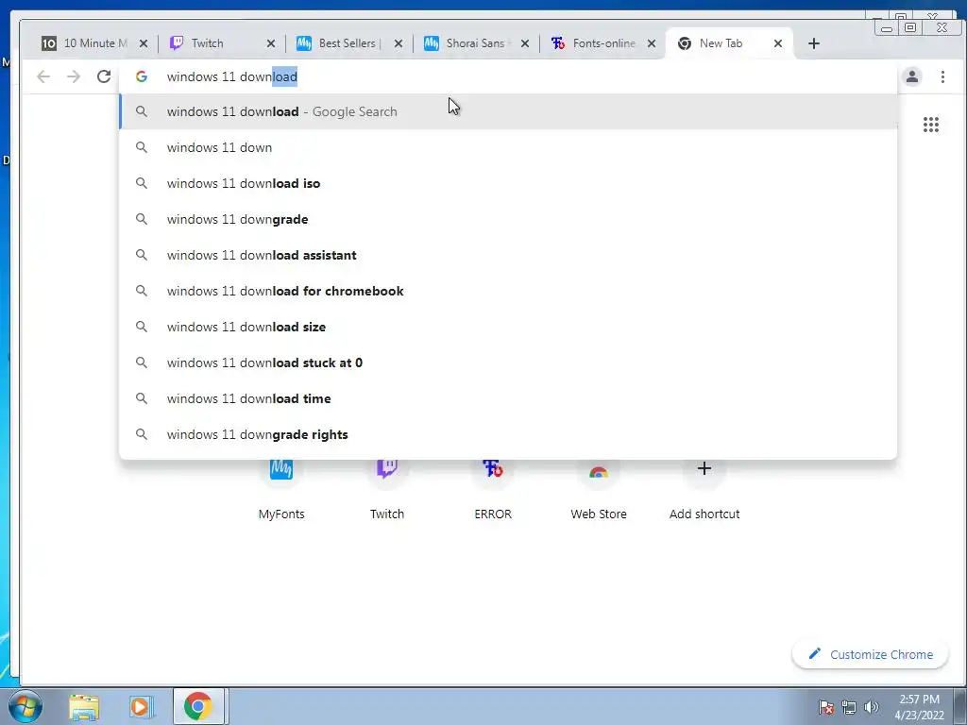Switch to the Best Sellers tab

(349, 43)
